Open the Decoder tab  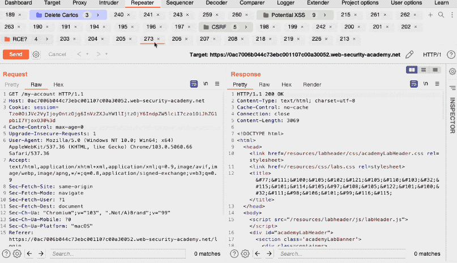(x=216, y=3)
